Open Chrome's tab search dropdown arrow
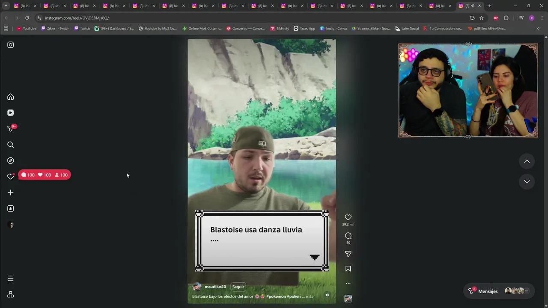The width and height of the screenshot is (548, 308). 6,6
